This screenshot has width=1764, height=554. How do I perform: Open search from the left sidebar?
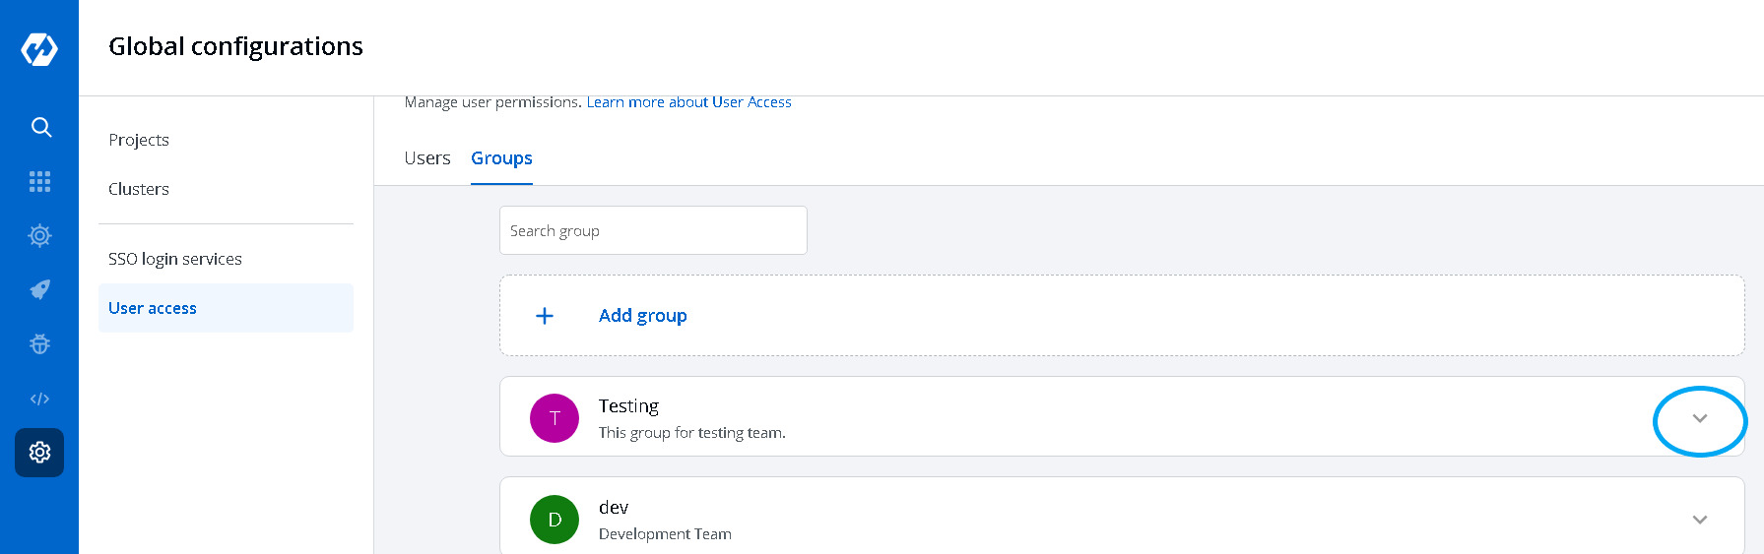coord(40,127)
